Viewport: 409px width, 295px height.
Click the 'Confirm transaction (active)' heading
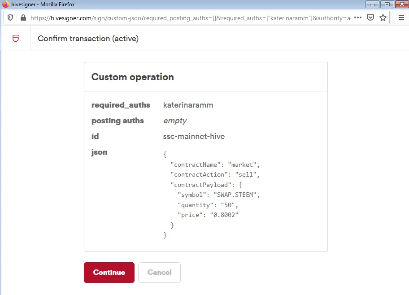pos(88,39)
